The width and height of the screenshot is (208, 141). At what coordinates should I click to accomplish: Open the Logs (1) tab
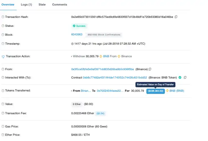tap(27, 5)
